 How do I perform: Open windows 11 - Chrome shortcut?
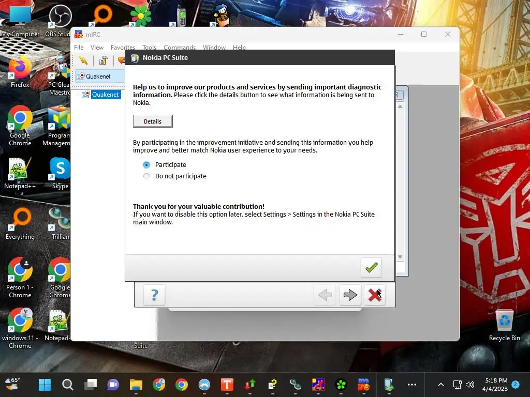pos(20,329)
